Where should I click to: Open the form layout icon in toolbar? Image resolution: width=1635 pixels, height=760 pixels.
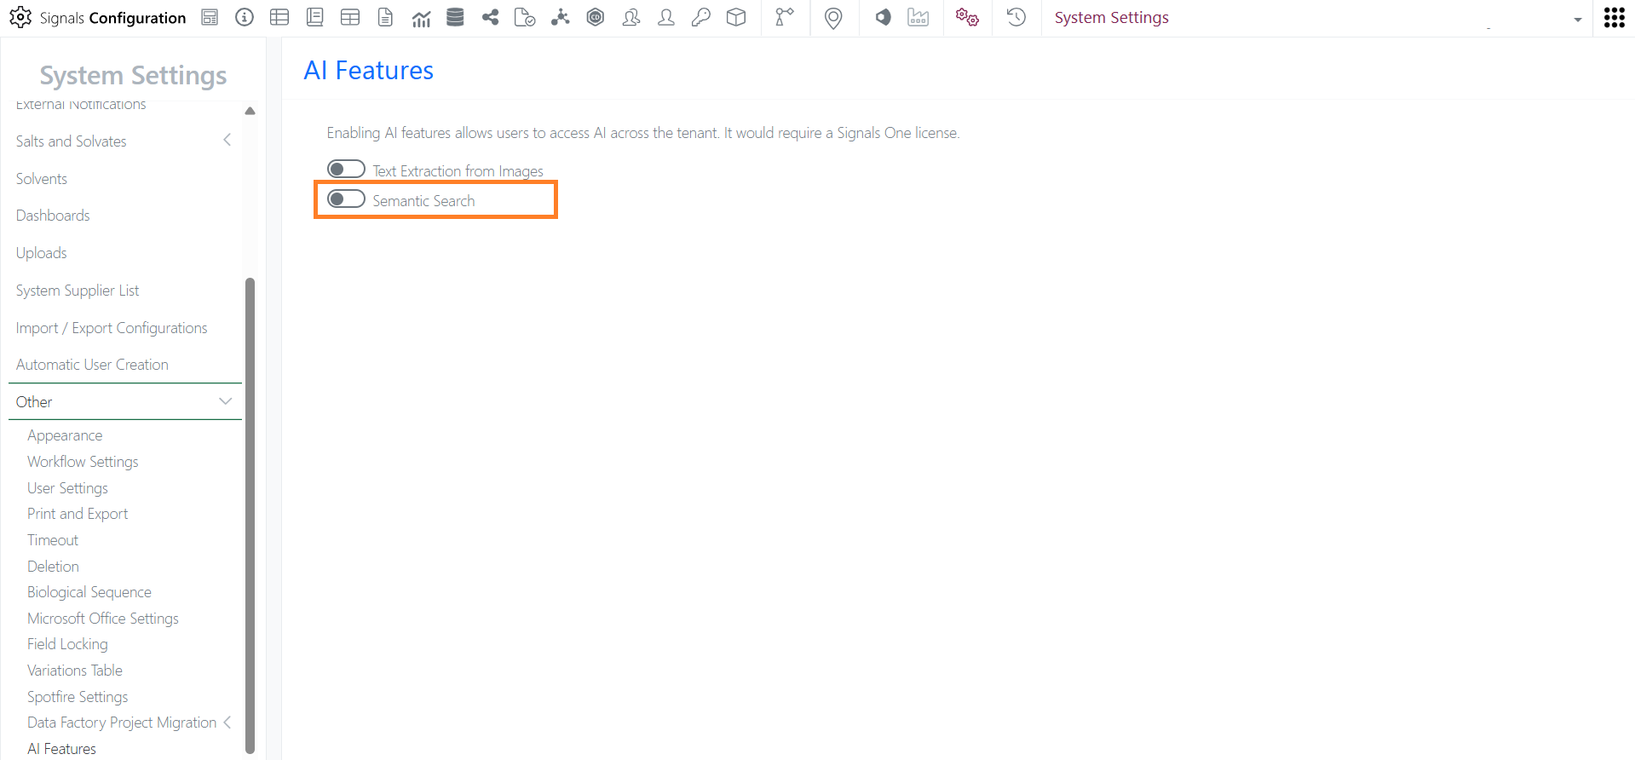pyautogui.click(x=210, y=17)
